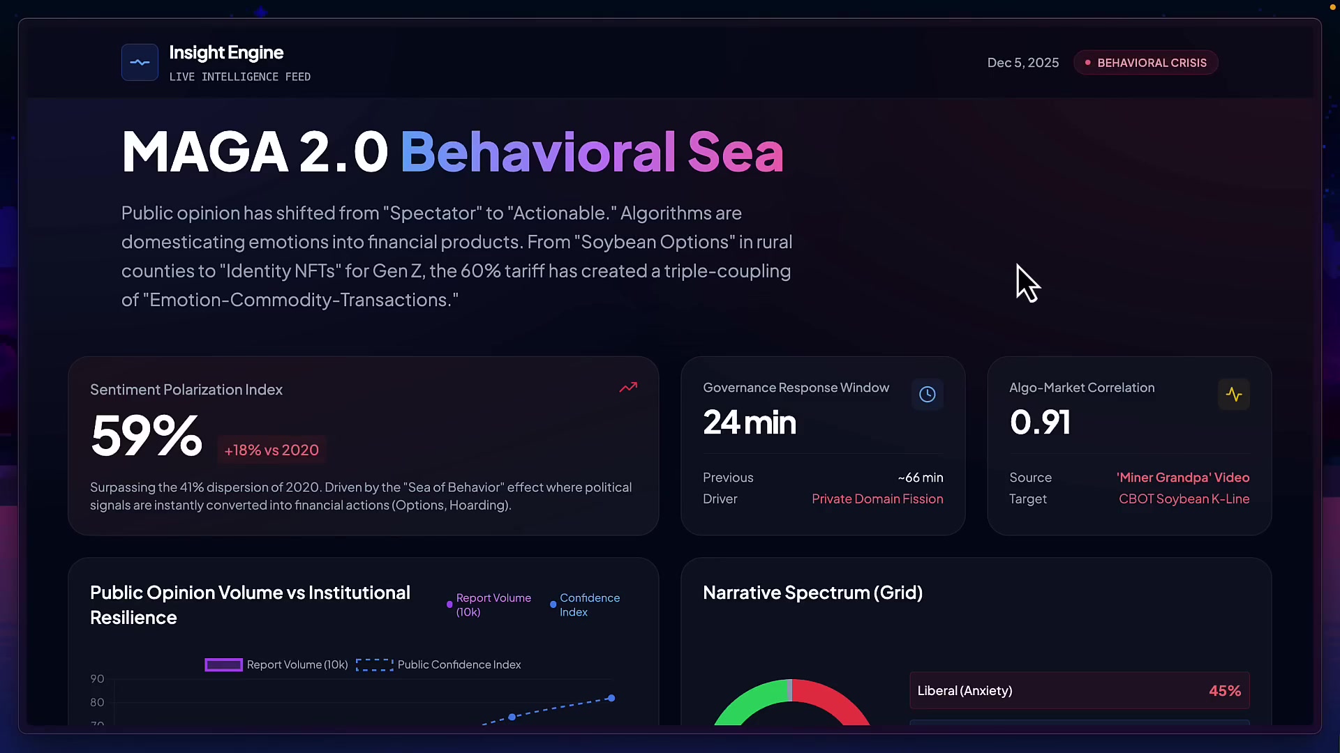Click the rightmost confidence index data point
Viewport: 1340px width, 753px height.
click(x=611, y=698)
